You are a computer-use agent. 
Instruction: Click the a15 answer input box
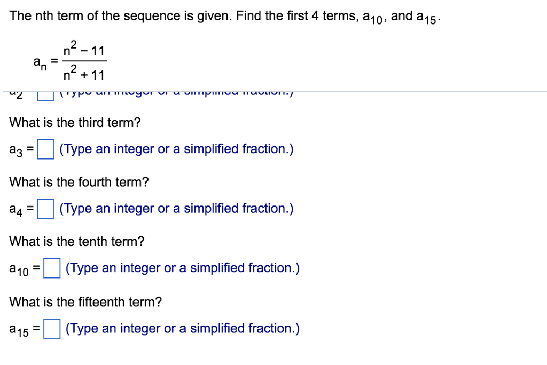(x=51, y=329)
